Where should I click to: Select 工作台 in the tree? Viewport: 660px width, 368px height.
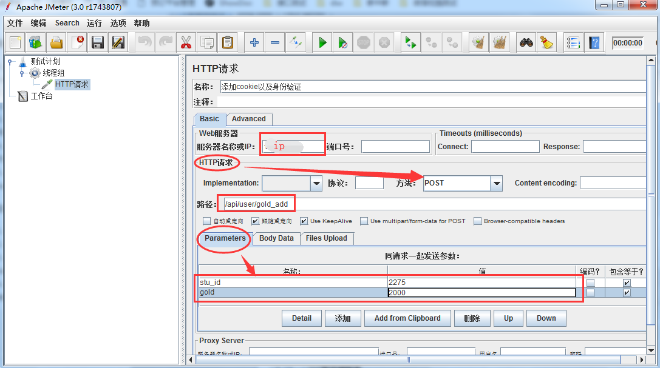point(41,96)
